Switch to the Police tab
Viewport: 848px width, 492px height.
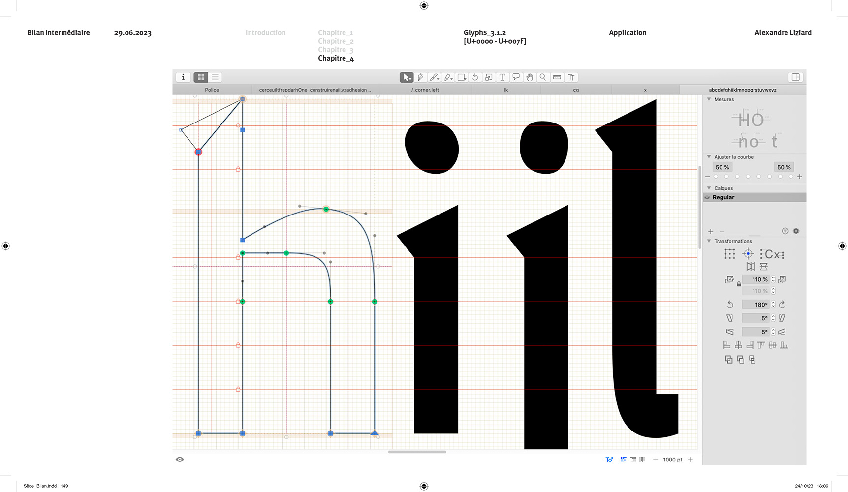(x=212, y=90)
